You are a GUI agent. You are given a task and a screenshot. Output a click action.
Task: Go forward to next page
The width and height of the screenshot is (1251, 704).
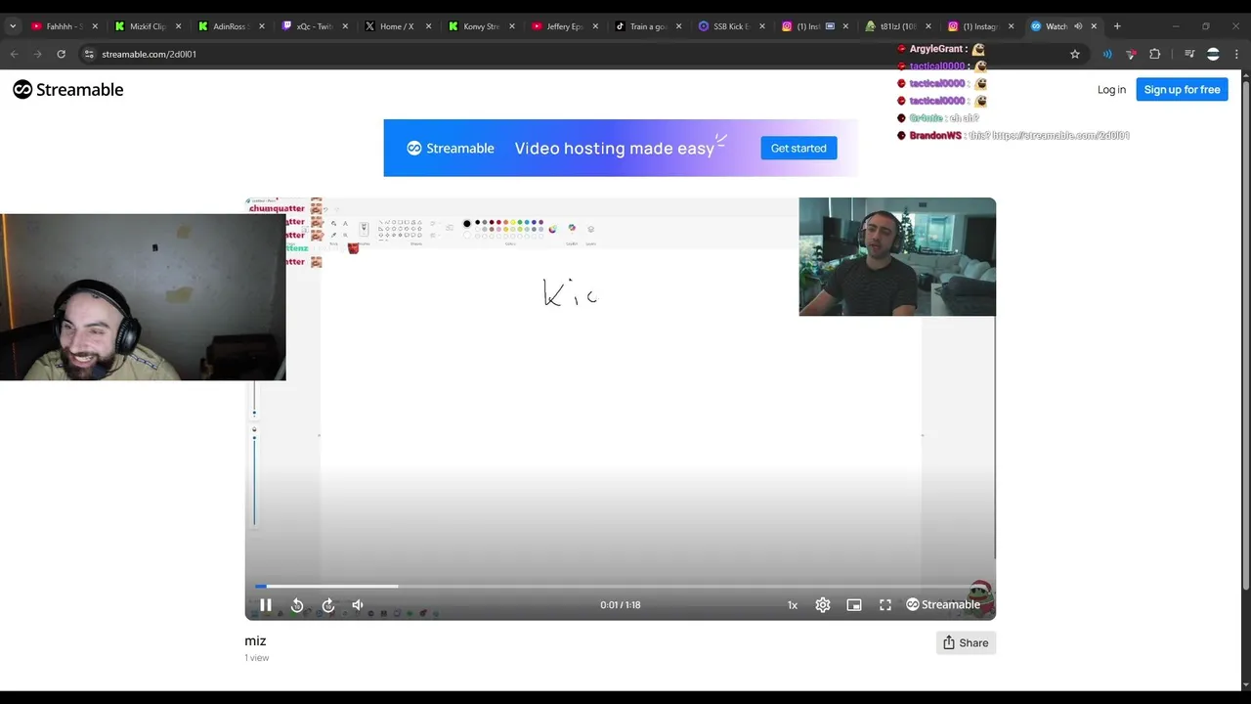[x=37, y=54]
